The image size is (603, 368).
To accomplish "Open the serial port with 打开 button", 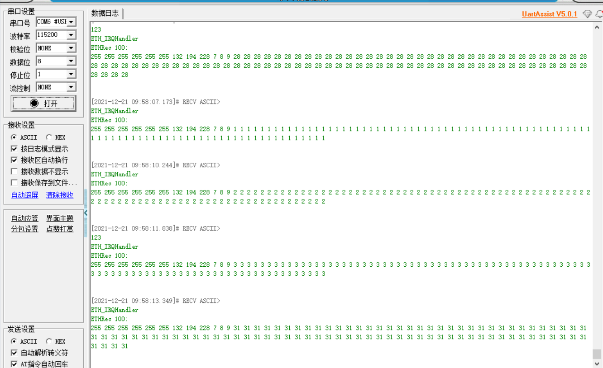I will 43,104.
